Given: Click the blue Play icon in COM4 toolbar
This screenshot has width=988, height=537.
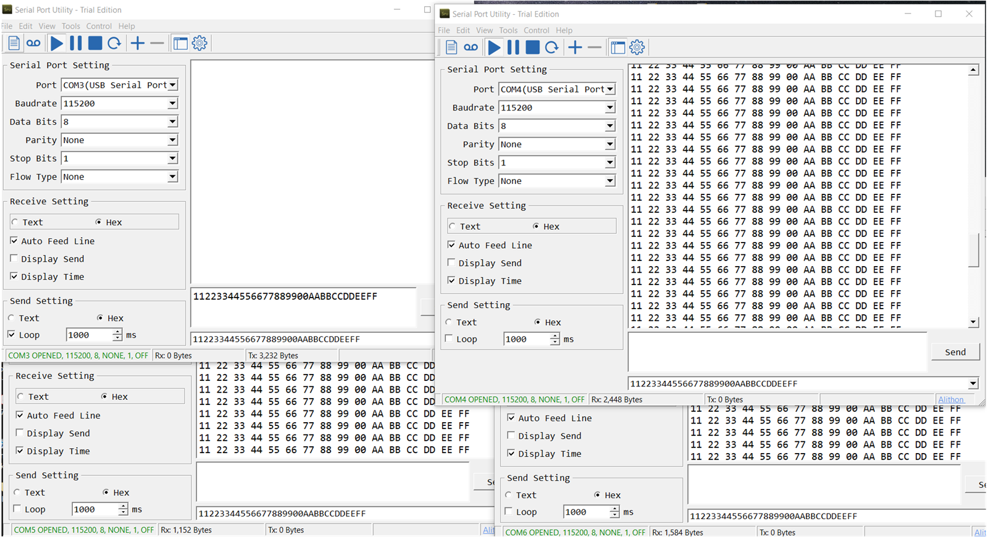Looking at the screenshot, I should click(x=494, y=48).
